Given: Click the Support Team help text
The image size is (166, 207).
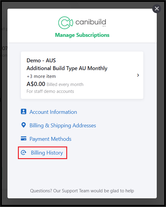Looking at the screenshot, I should pos(82,191).
